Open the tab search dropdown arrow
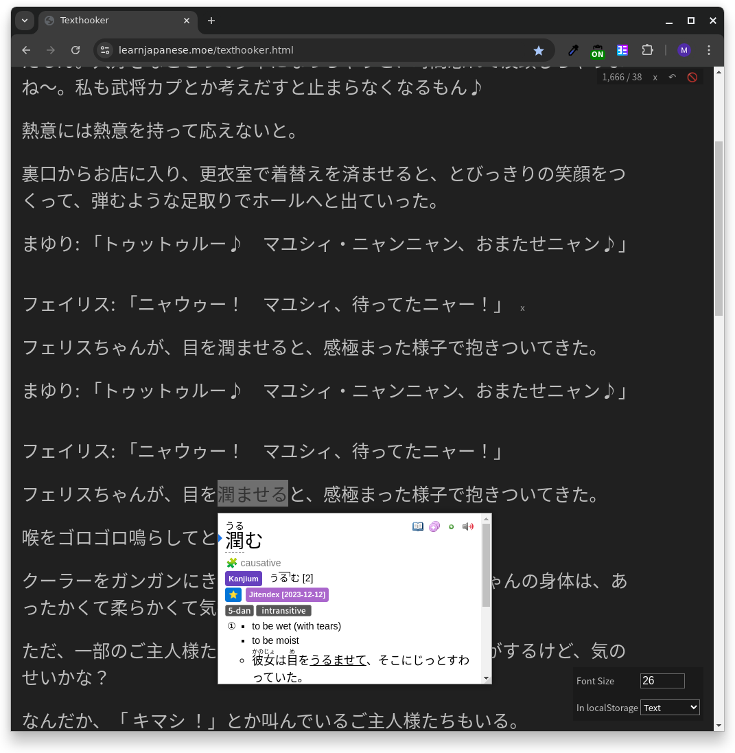This screenshot has height=753, width=735. click(x=25, y=20)
